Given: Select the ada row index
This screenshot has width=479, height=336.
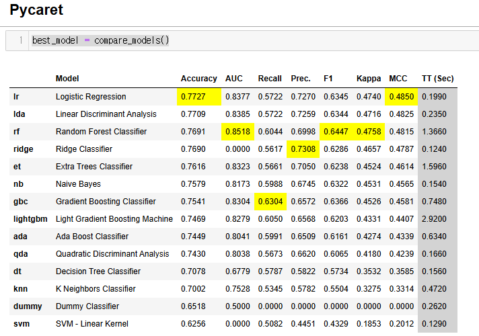Looking at the screenshot, I should tap(20, 237).
